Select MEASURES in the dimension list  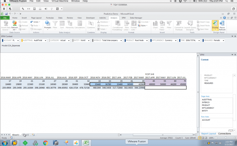pyautogui.click(x=209, y=83)
